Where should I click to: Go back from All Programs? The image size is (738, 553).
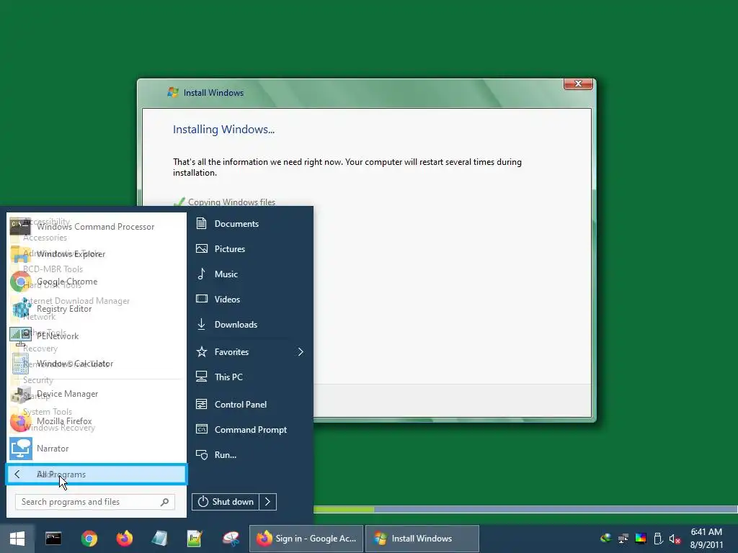tap(97, 475)
